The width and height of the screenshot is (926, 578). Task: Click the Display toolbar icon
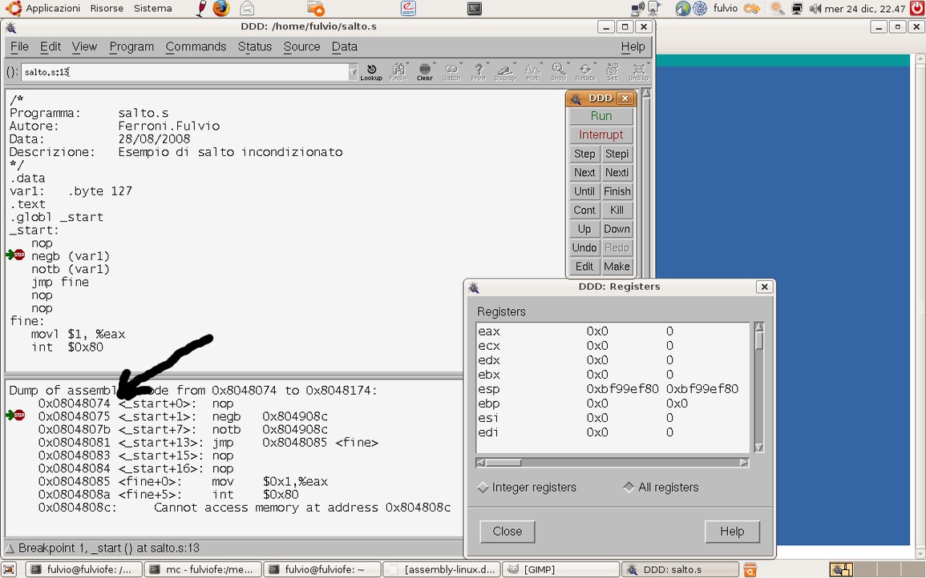505,72
